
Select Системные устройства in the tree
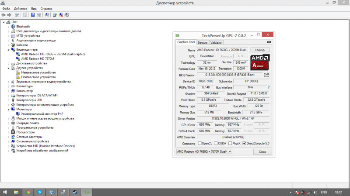[x=32, y=141]
